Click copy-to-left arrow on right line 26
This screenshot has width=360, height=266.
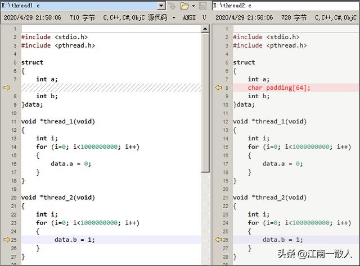(219, 240)
